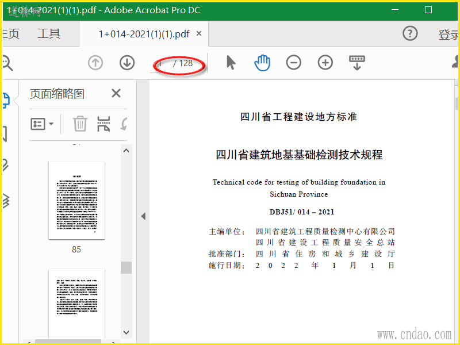Click the share user icon in the toolbar
Viewport: 460px width, 345px height.
point(455,62)
